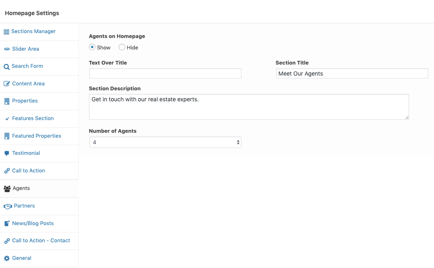The height and width of the screenshot is (268, 434).
Task: Open the Call to Action - Contact tab
Action: tap(39, 241)
